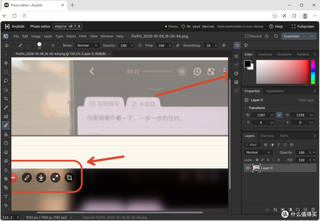Expand the left toolbar chevrons

click(x=6, y=54)
